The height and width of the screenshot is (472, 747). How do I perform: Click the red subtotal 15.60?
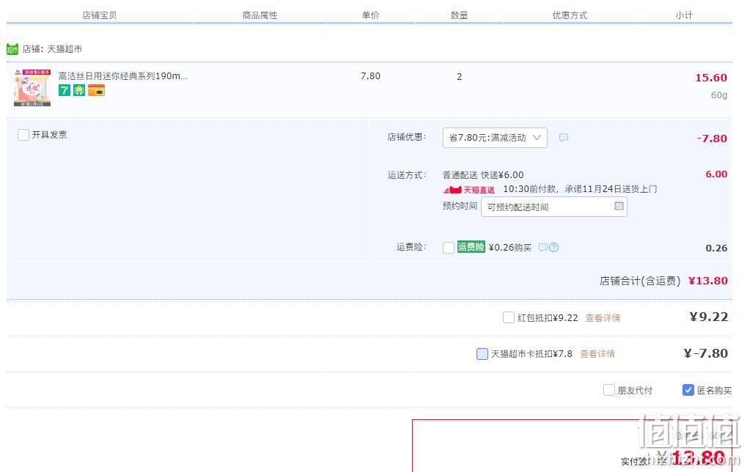[711, 78]
